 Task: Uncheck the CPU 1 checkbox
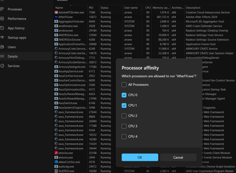tap(124, 105)
